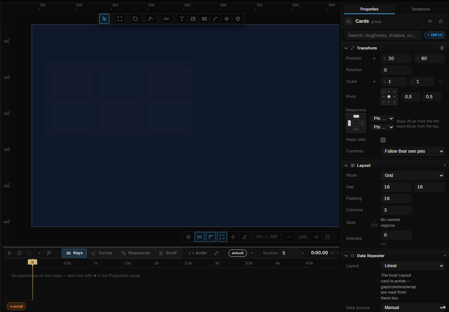Viewport: 449px width, 312px height.
Task: Edit the Duration field
Action: tap(289, 253)
